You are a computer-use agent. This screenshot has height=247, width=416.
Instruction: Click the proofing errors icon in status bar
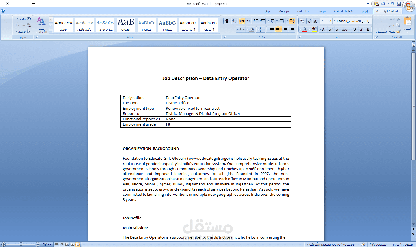click(x=363, y=244)
